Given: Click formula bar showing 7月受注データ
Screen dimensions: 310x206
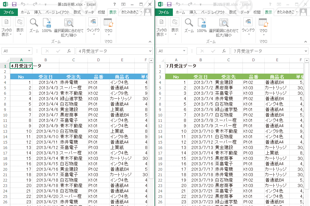Looking at the screenshot, I should click(267, 51).
